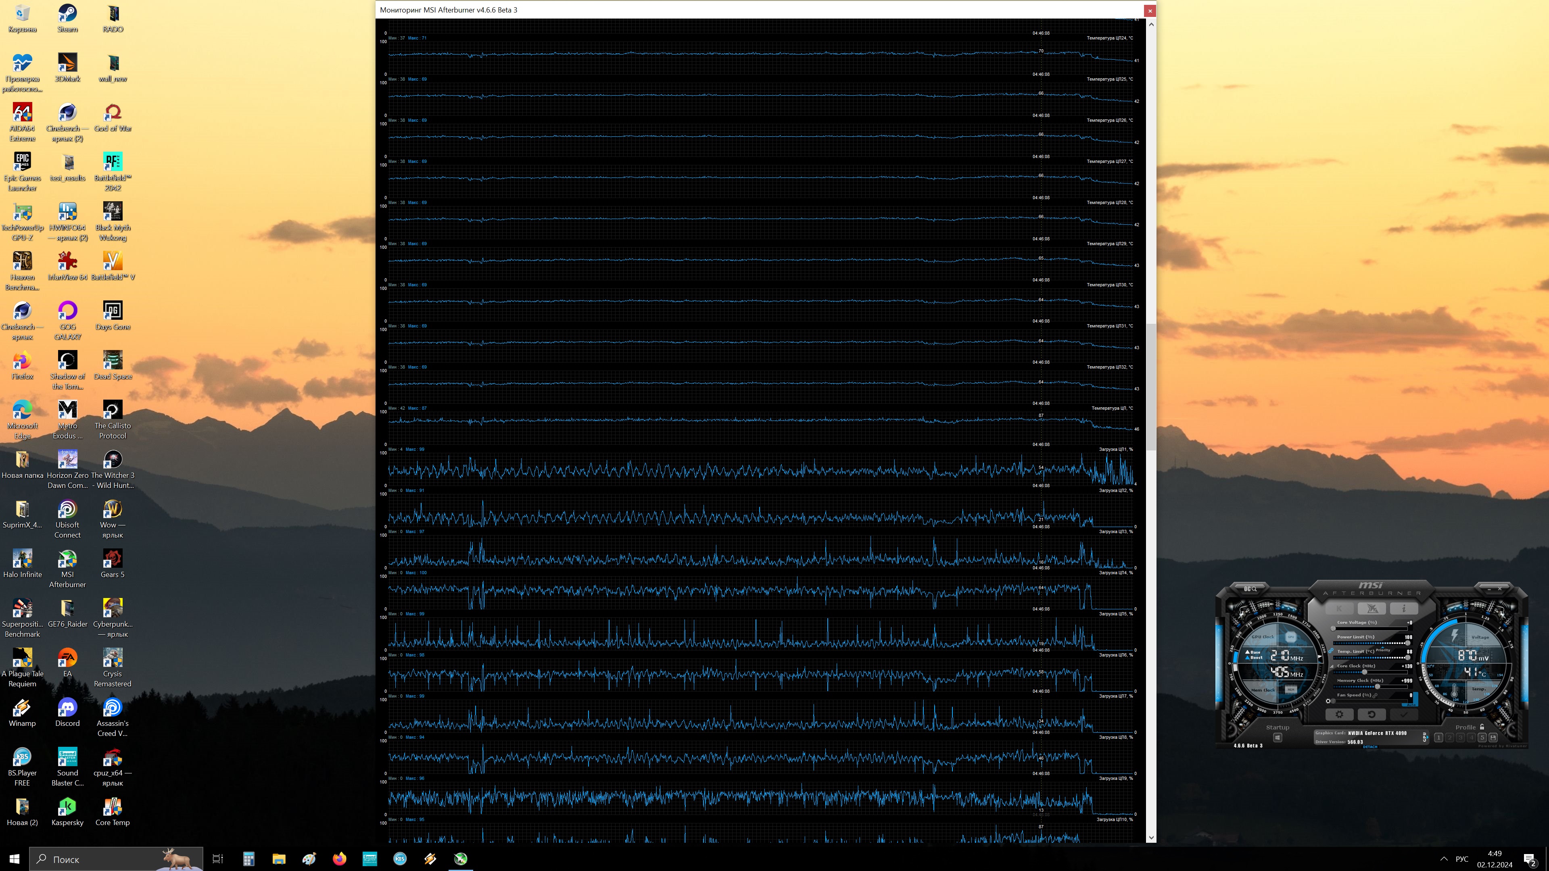Image resolution: width=1549 pixels, height=871 pixels.
Task: Reset settings with the circular arrow button
Action: coord(1372,714)
